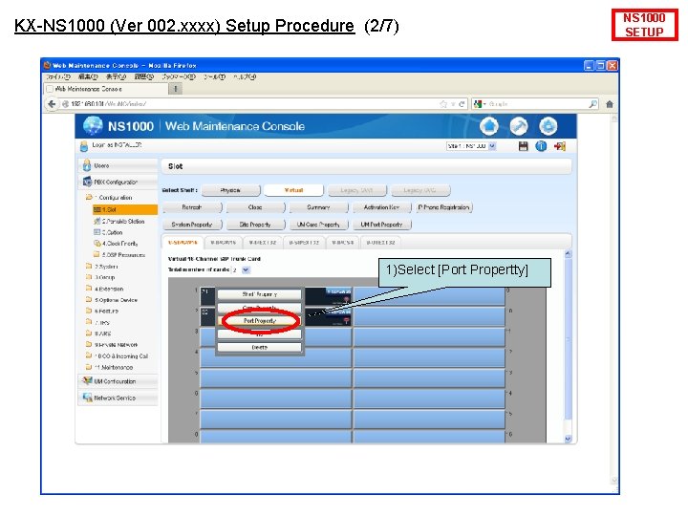Screen dimensions: 688x516
Task: Open UM Configuration sidebar section
Action: 118,381
